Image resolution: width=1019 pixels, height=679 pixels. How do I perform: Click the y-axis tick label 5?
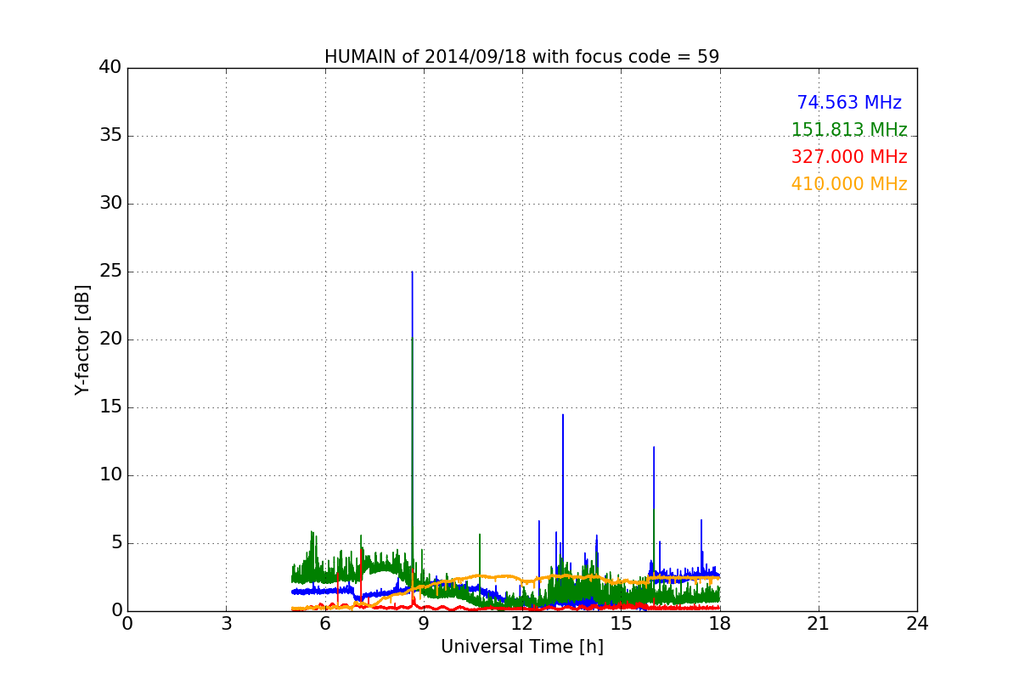(x=115, y=543)
